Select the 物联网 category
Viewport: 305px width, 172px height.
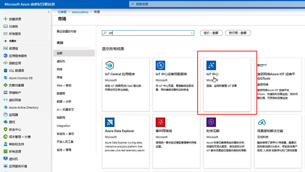pyautogui.click(x=61, y=118)
